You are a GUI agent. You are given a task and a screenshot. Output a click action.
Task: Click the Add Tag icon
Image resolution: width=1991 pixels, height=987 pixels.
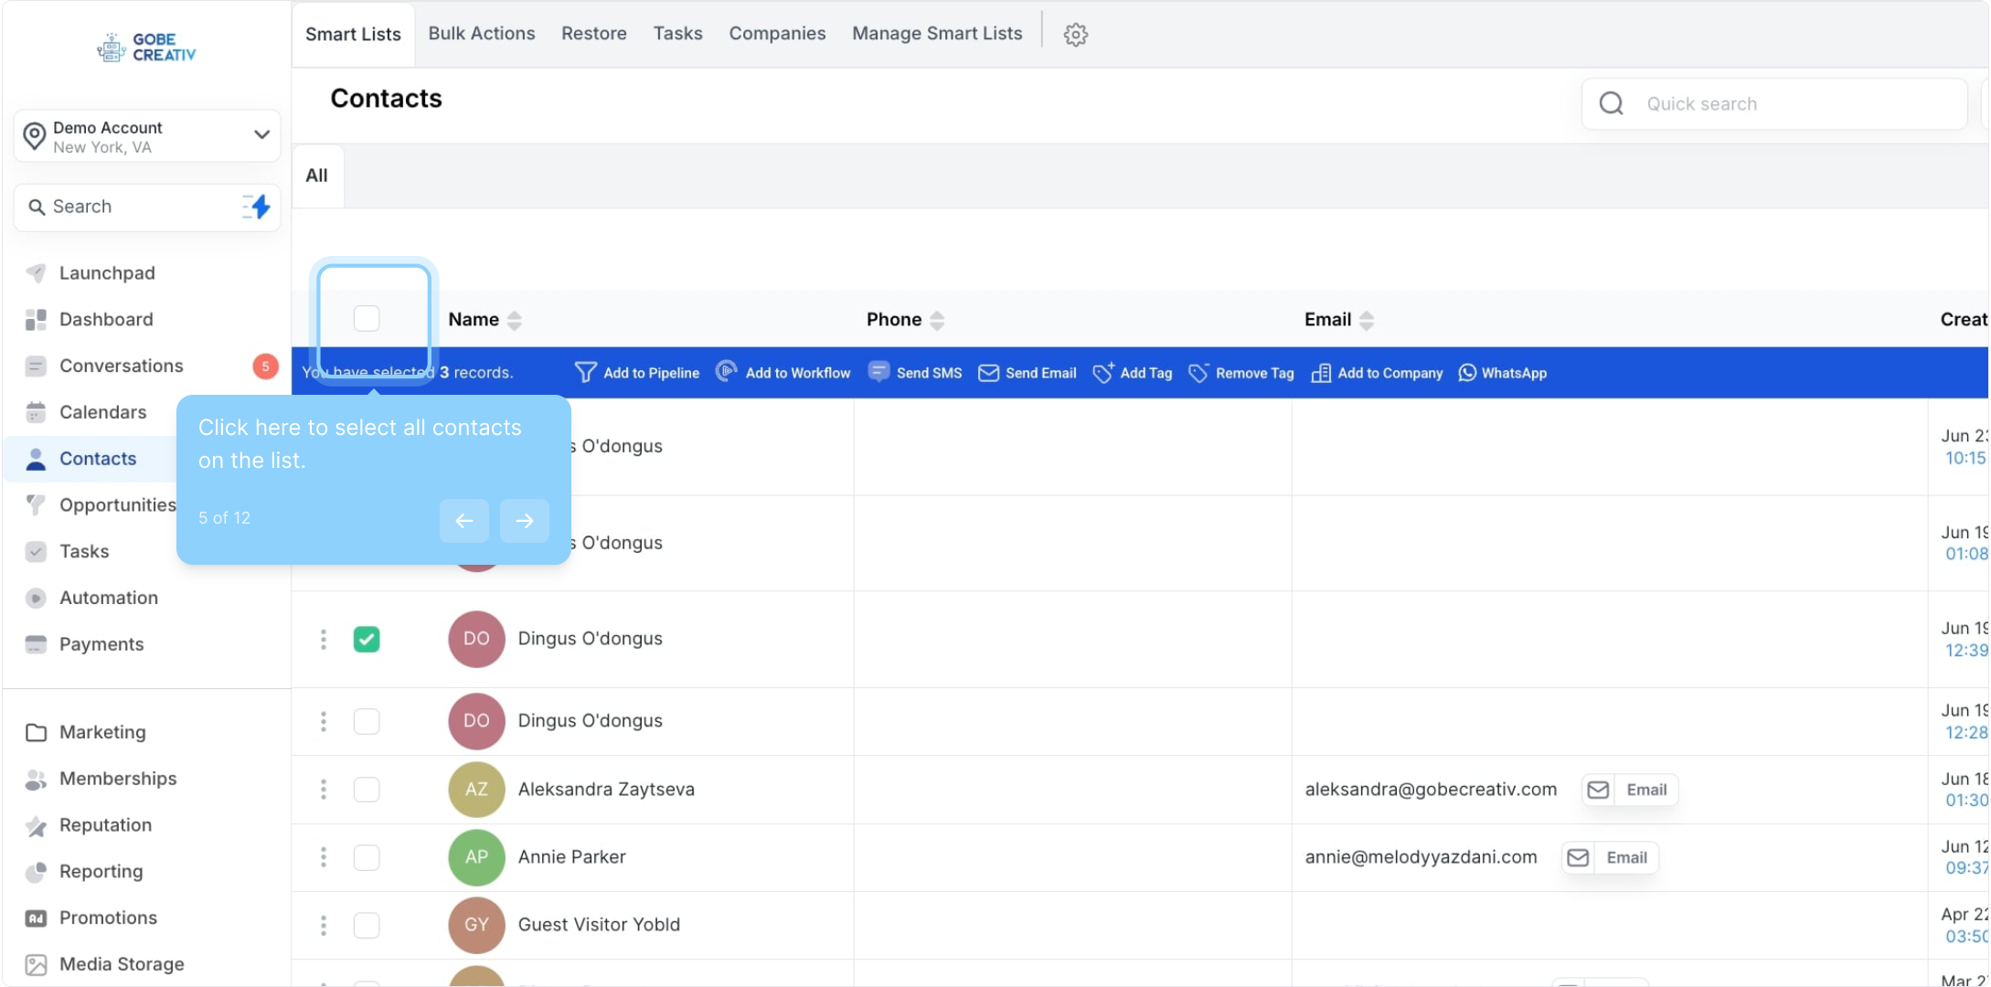1103,372
